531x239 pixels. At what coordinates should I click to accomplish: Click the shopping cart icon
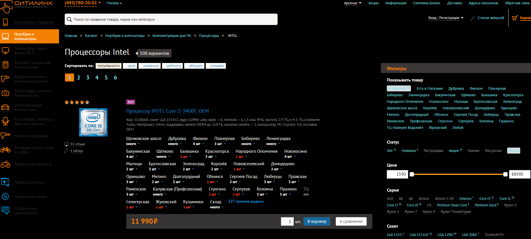coord(515,18)
